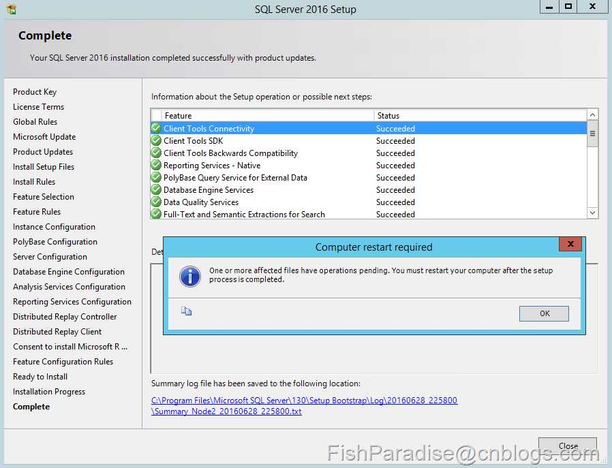Click the blue information icon in dialog

pyautogui.click(x=190, y=277)
